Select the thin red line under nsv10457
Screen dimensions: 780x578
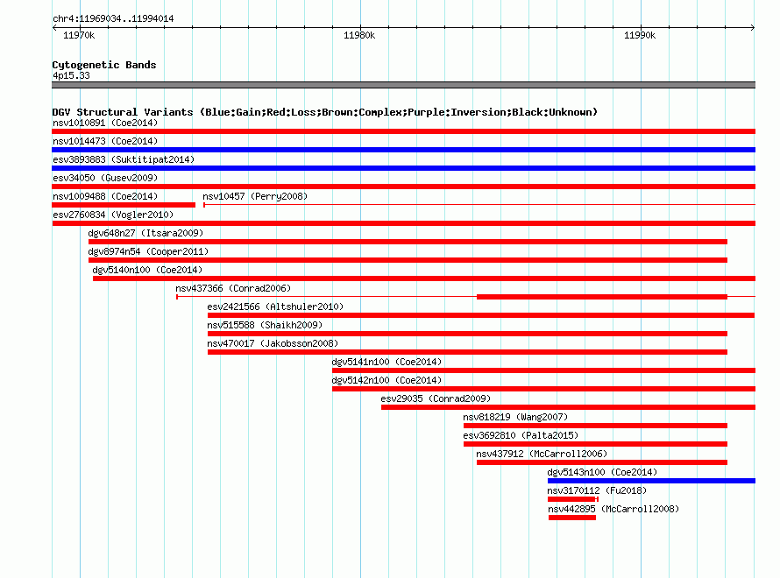tap(479, 205)
